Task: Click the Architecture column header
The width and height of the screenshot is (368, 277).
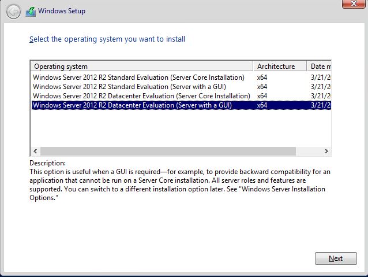Action: [x=280, y=66]
